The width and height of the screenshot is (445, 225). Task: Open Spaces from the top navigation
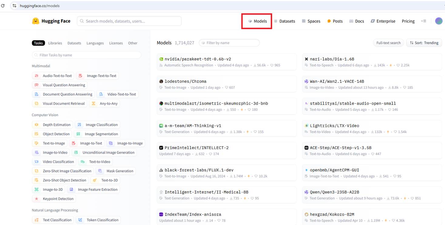tap(311, 21)
